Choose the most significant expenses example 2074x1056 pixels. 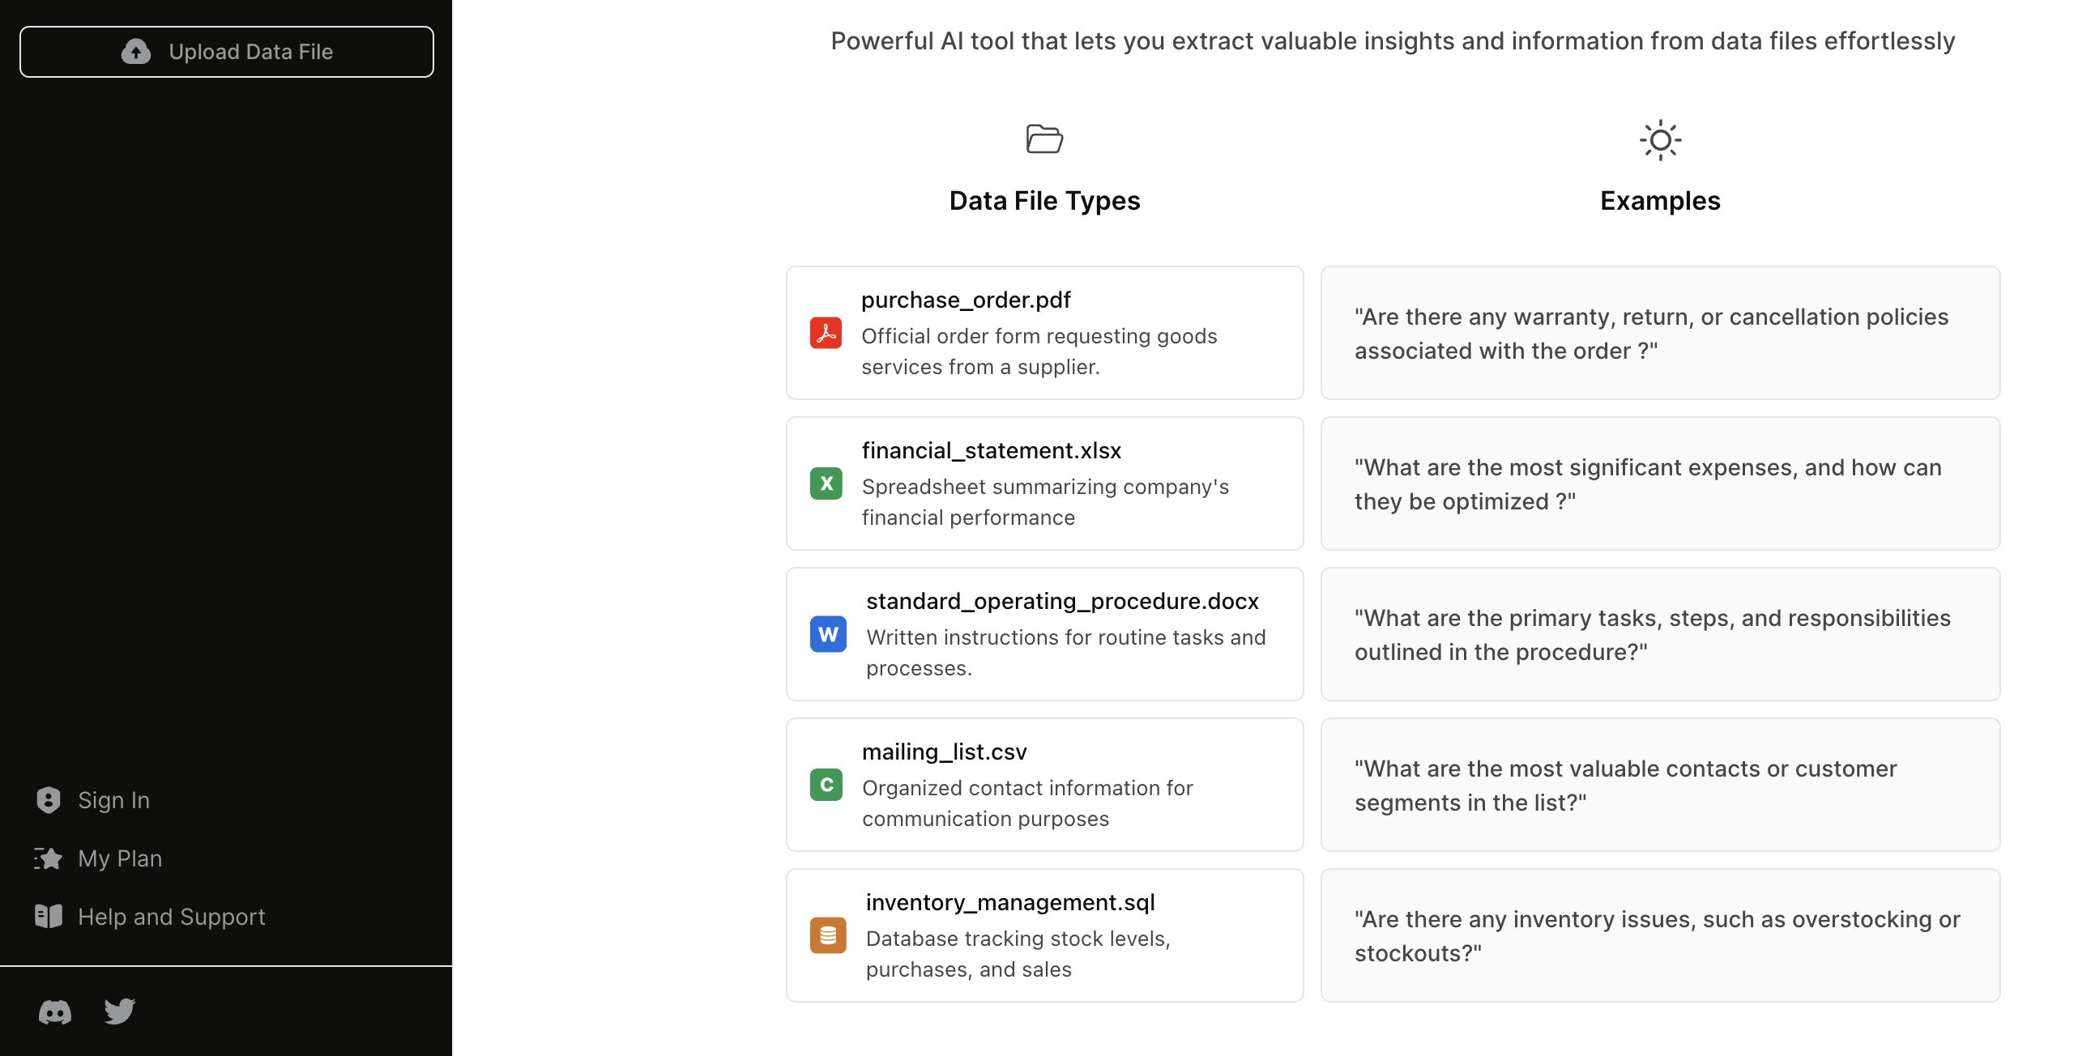(x=1660, y=483)
